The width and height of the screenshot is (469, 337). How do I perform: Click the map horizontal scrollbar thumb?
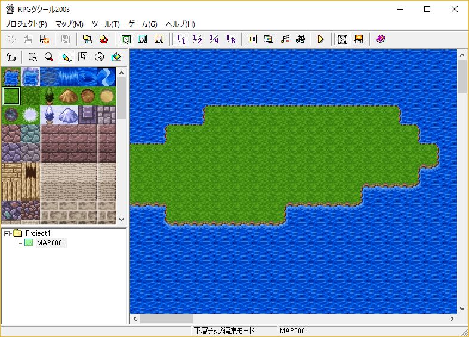166,319
